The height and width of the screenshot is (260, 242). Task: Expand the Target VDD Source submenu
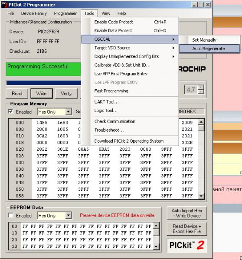coord(130,48)
